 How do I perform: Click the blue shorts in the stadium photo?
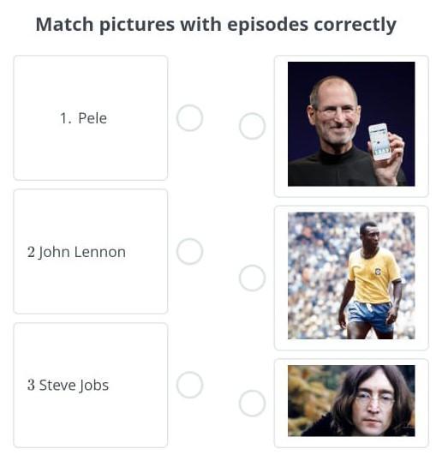[x=371, y=316]
